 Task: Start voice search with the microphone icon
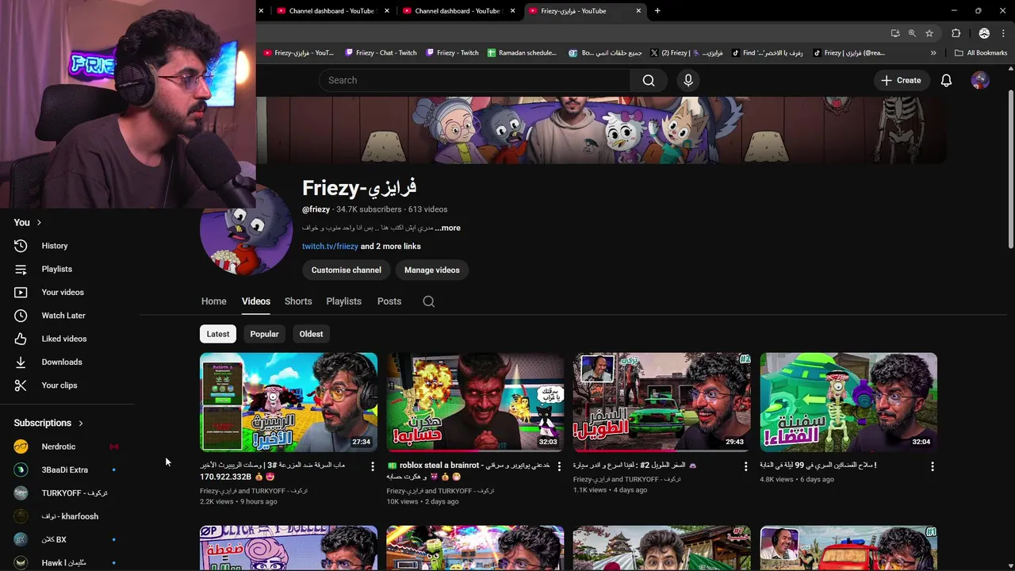pyautogui.click(x=688, y=80)
